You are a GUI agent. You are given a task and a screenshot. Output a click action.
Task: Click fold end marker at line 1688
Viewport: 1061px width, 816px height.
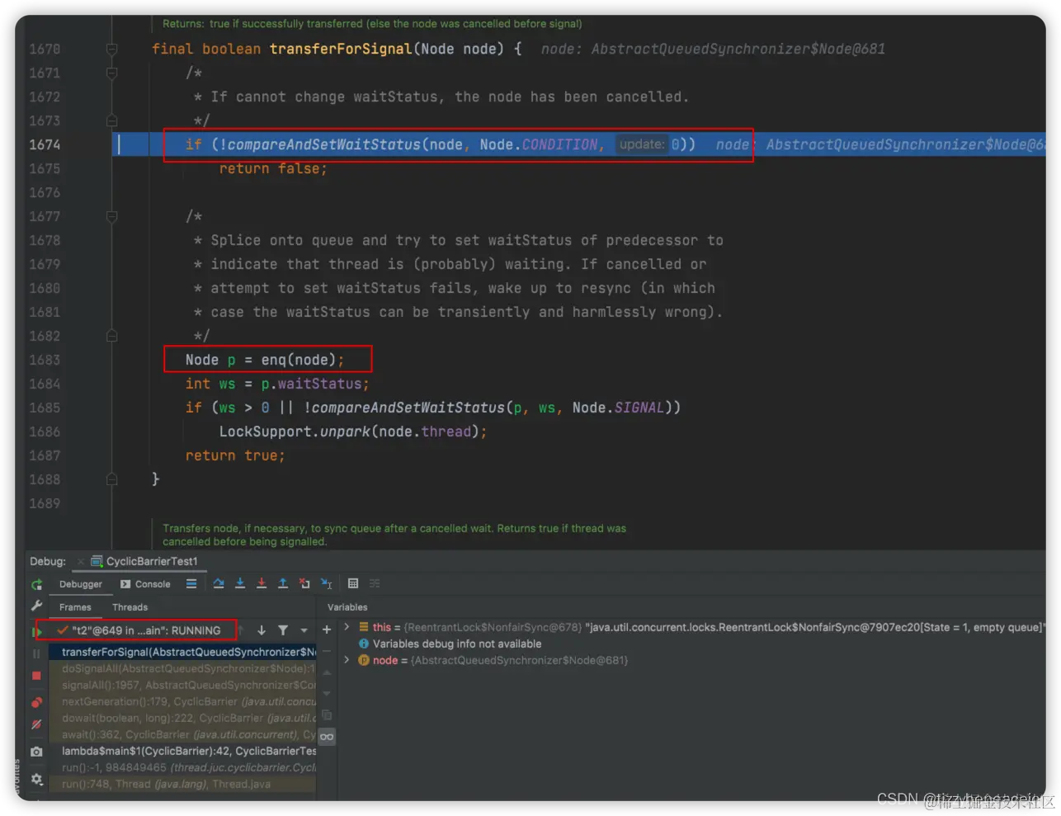click(112, 479)
